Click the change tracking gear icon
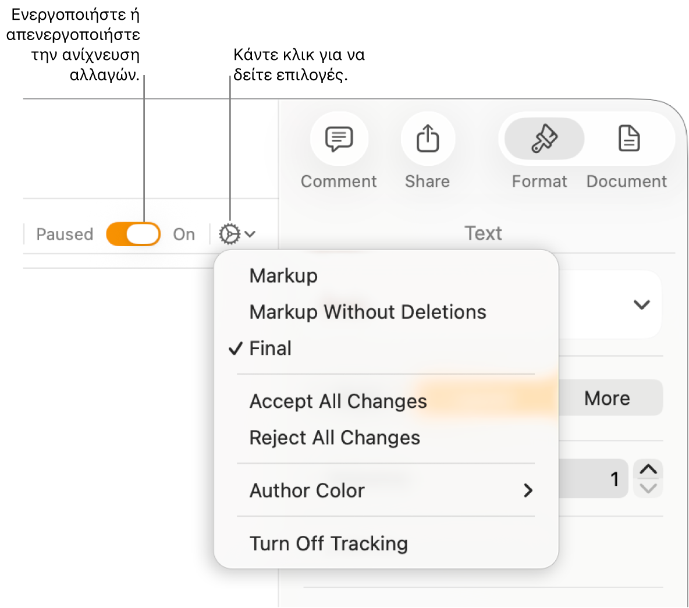 coord(229,234)
